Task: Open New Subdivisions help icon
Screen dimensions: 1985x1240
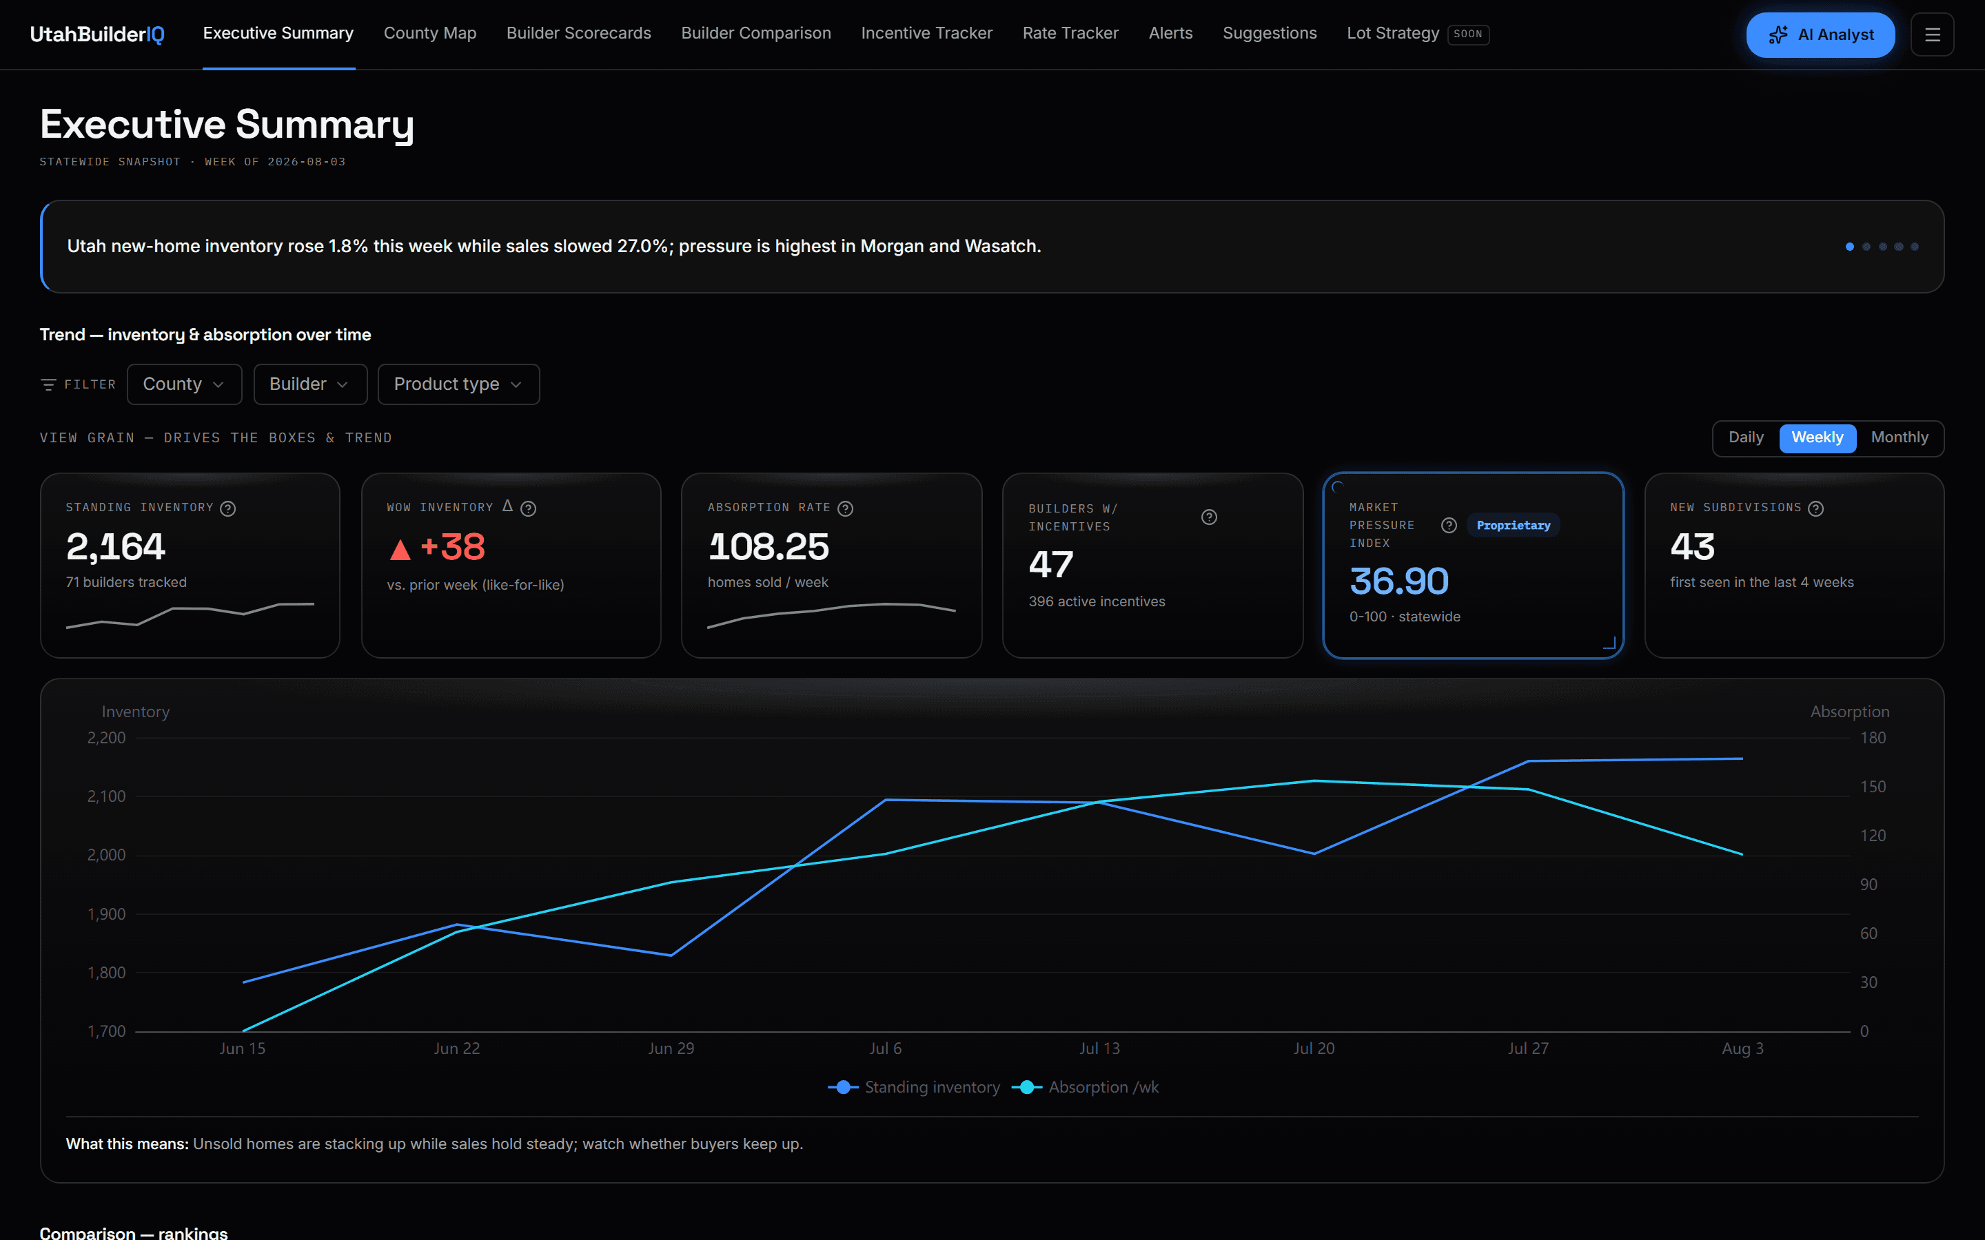Action: point(1815,508)
